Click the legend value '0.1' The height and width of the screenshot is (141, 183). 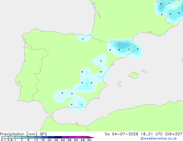click(x=3, y=140)
